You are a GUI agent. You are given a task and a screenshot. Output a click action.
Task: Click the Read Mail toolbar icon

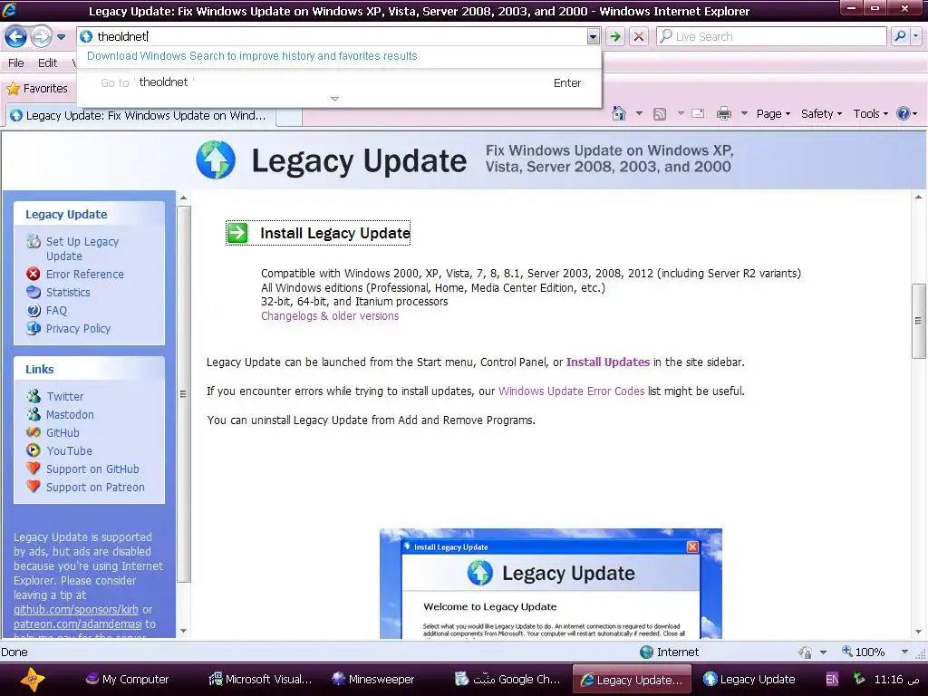point(698,113)
